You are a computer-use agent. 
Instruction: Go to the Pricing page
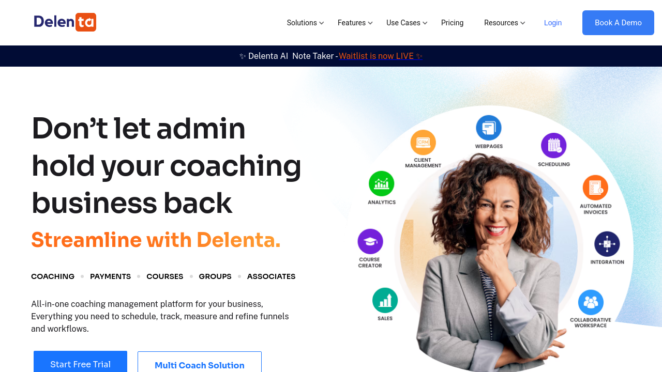452,23
